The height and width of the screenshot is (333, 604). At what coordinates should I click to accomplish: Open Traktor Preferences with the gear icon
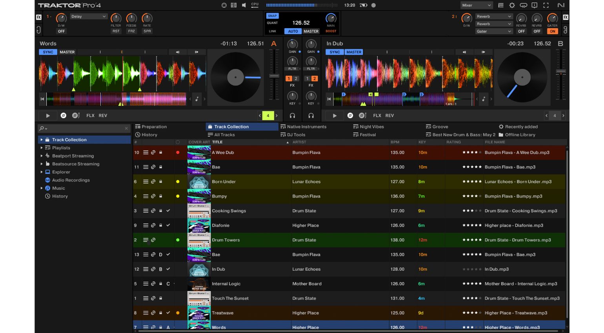[x=511, y=5]
